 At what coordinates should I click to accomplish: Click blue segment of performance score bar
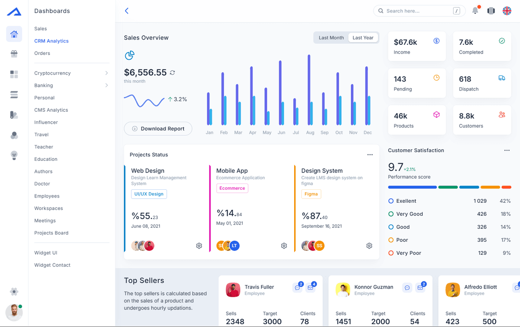pos(412,187)
